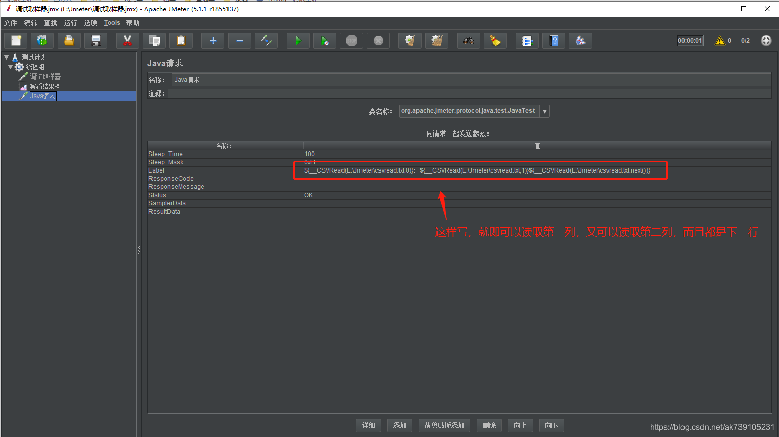Click the 名称 input field
This screenshot has width=779, height=437.
pyautogui.click(x=471, y=80)
